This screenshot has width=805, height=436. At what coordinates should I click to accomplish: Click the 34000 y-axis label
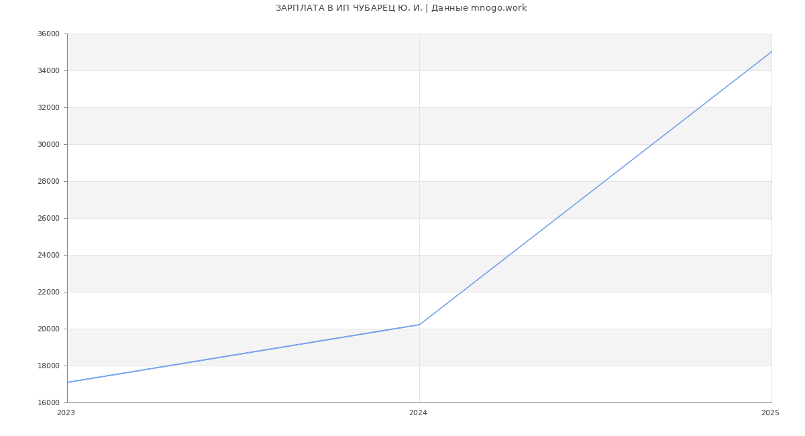tap(48, 71)
